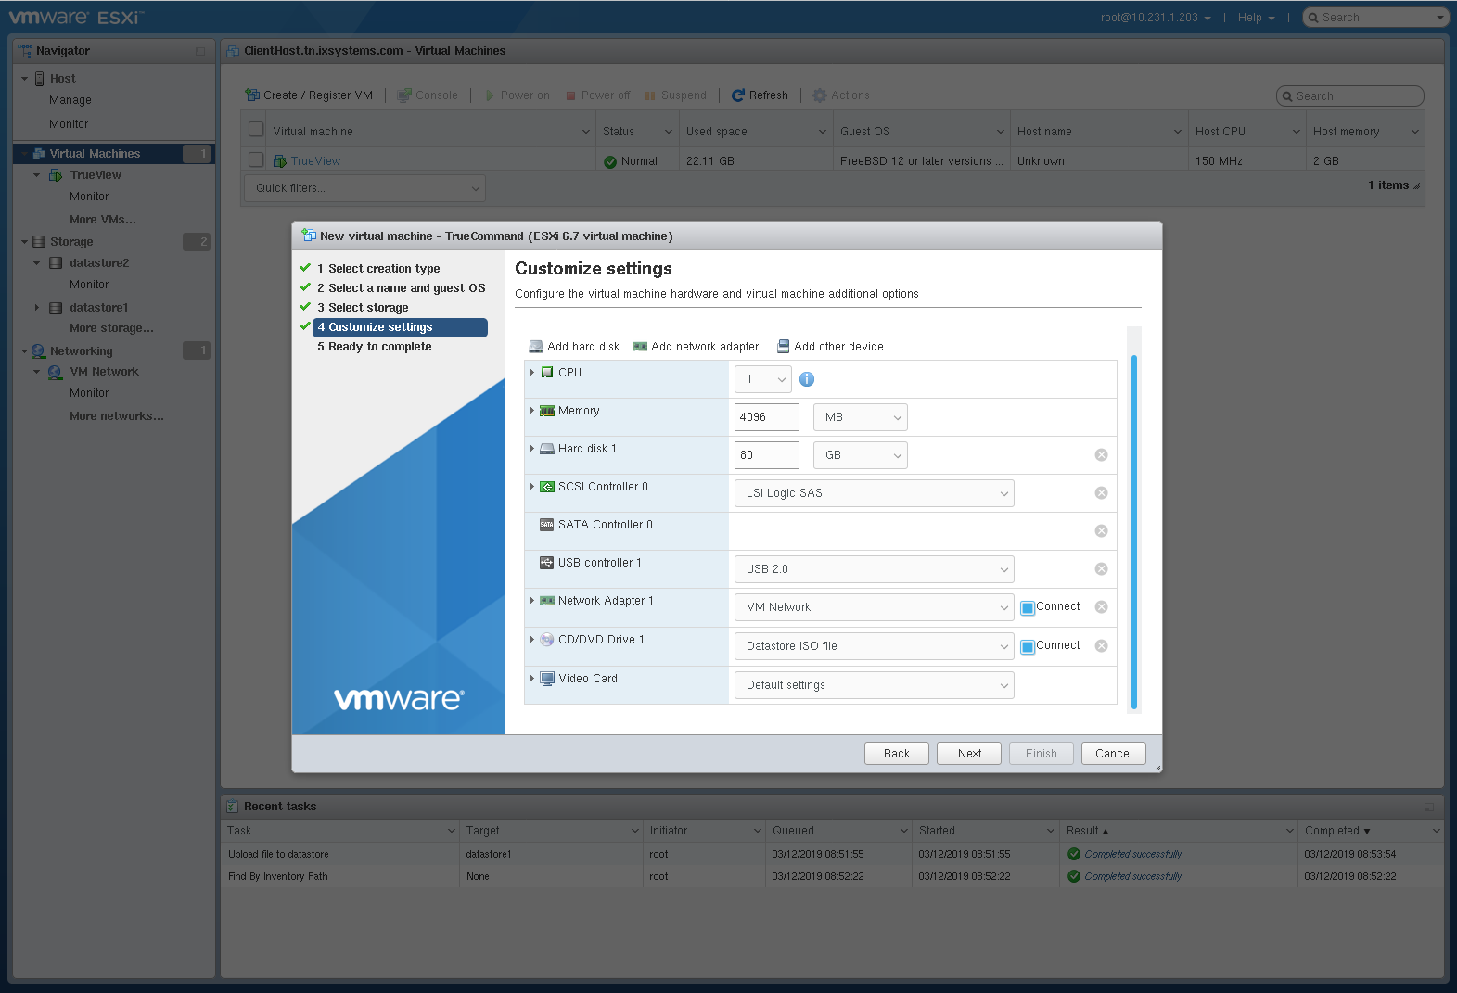This screenshot has height=993, width=1457.
Task: Go to step 5 Ready to complete
Action: point(375,347)
